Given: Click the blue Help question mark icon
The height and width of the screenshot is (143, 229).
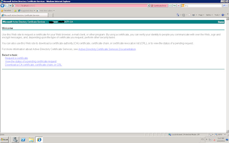Looking at the screenshot, I should click(223, 15).
